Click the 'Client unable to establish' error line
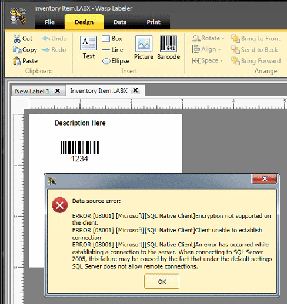287x304 pixels. click(167, 234)
